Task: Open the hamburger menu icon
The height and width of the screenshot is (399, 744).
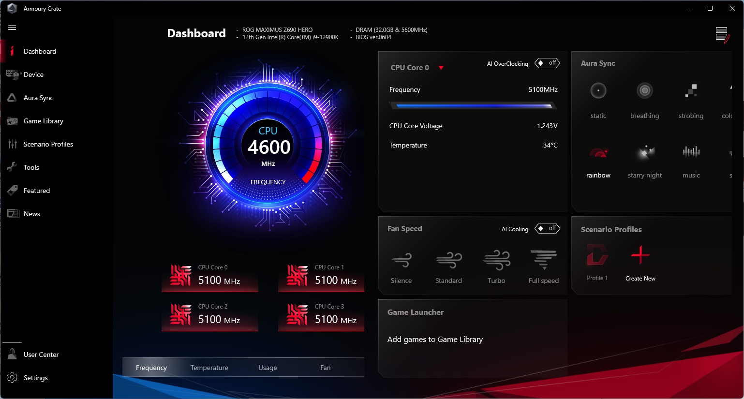Action: [12, 28]
